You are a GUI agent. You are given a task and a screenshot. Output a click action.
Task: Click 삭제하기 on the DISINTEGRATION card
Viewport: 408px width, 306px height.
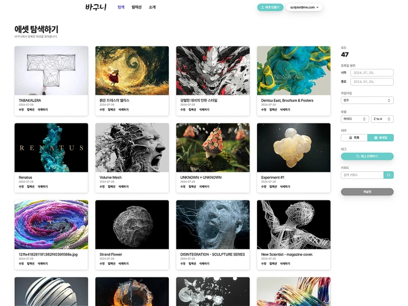click(x=205, y=264)
